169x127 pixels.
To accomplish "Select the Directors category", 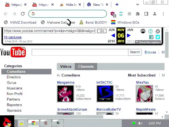I will pos(13,77).
